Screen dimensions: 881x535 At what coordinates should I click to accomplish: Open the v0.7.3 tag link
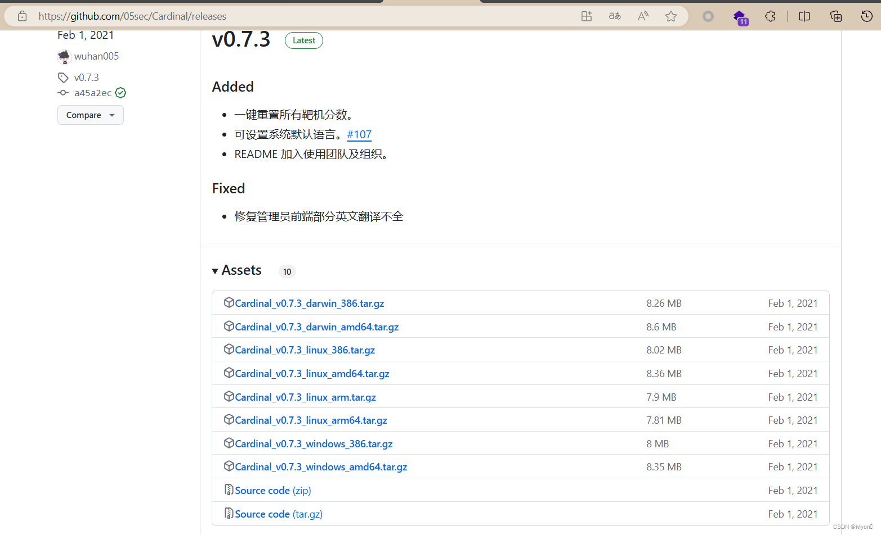pyautogui.click(x=87, y=78)
